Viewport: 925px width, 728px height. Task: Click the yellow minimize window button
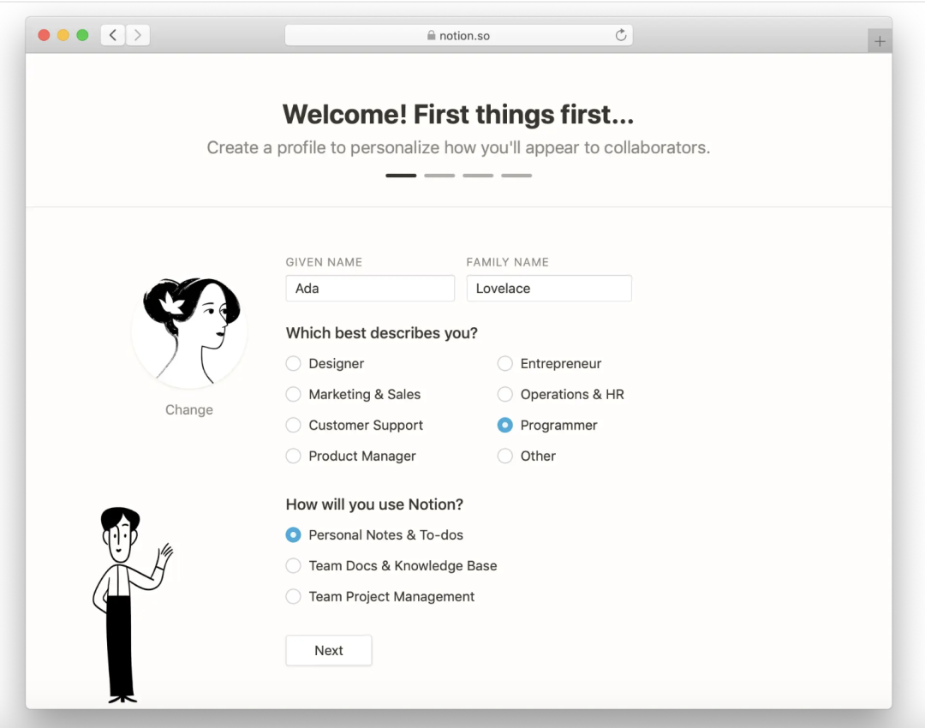[x=63, y=35]
